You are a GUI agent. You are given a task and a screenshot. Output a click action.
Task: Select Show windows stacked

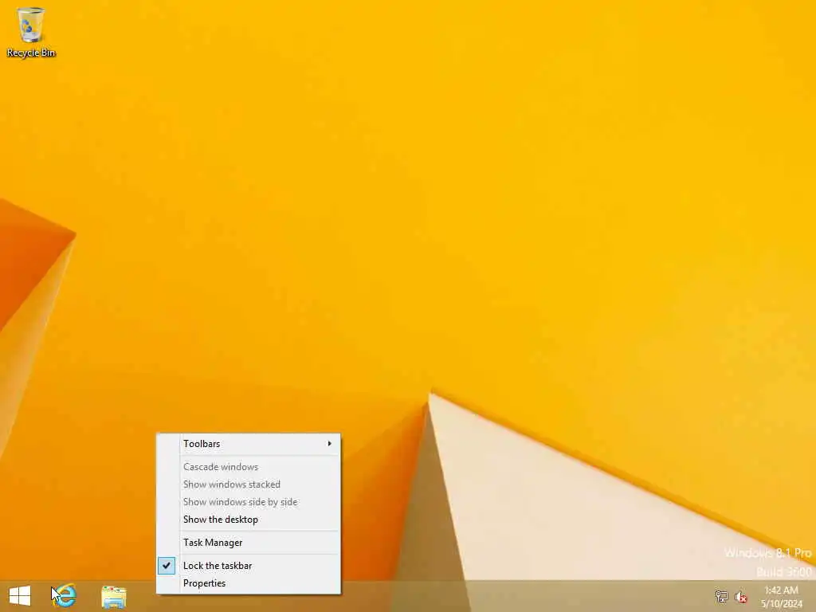(249, 484)
